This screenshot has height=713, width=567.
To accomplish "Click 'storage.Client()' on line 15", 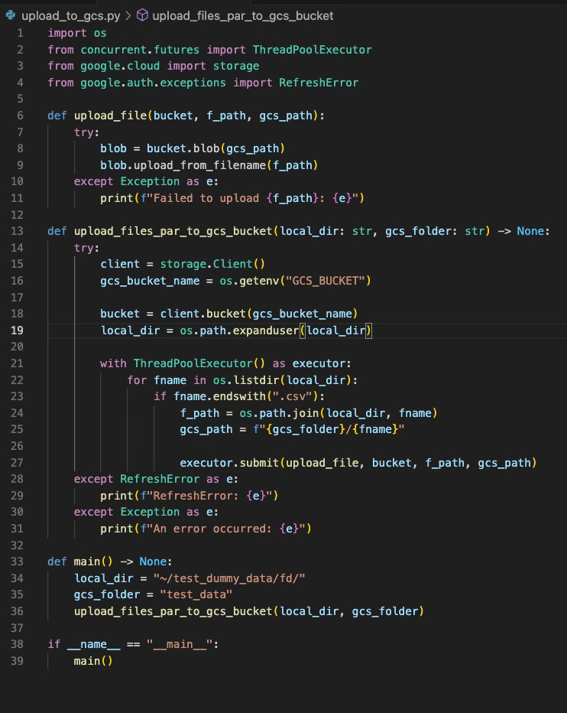I will click(212, 264).
